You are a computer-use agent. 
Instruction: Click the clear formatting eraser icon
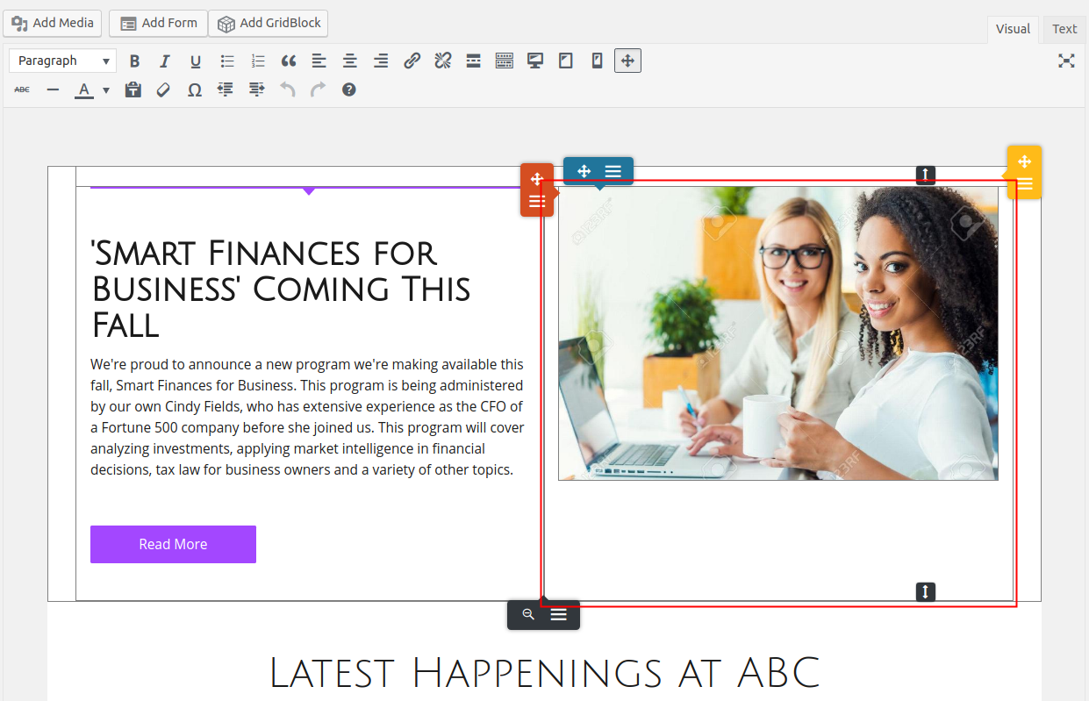click(x=163, y=89)
